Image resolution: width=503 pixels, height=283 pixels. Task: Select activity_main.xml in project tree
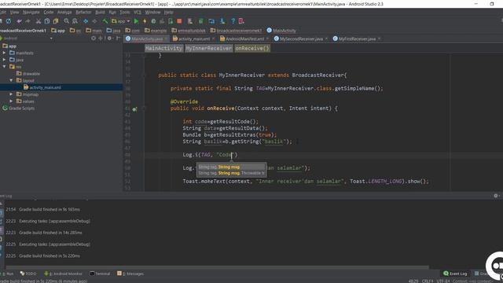pos(45,87)
